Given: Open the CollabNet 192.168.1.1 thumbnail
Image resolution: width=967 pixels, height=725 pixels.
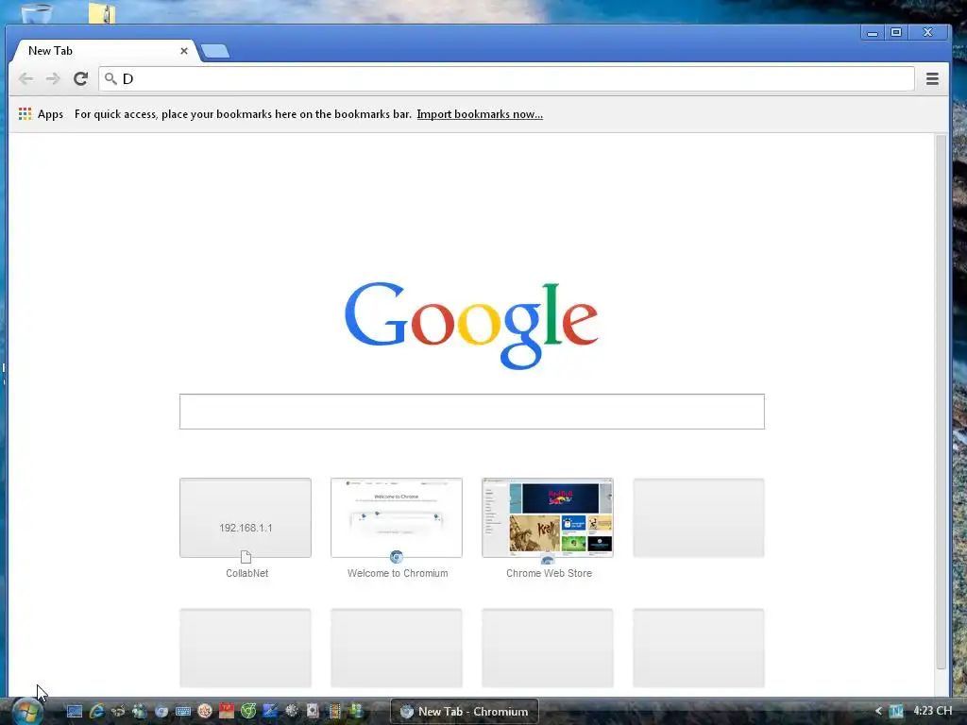Looking at the screenshot, I should coord(246,518).
